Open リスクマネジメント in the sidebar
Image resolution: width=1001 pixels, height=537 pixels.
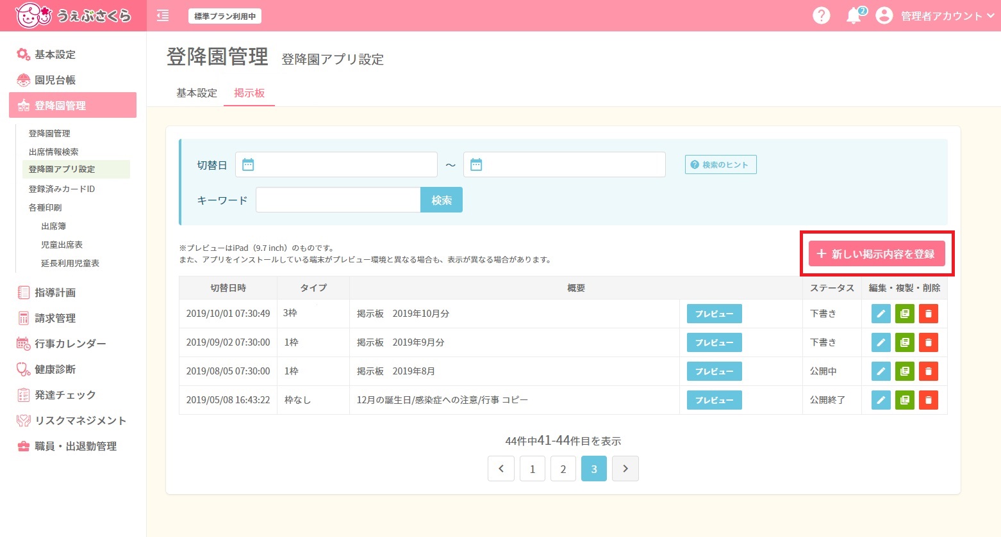(x=72, y=421)
